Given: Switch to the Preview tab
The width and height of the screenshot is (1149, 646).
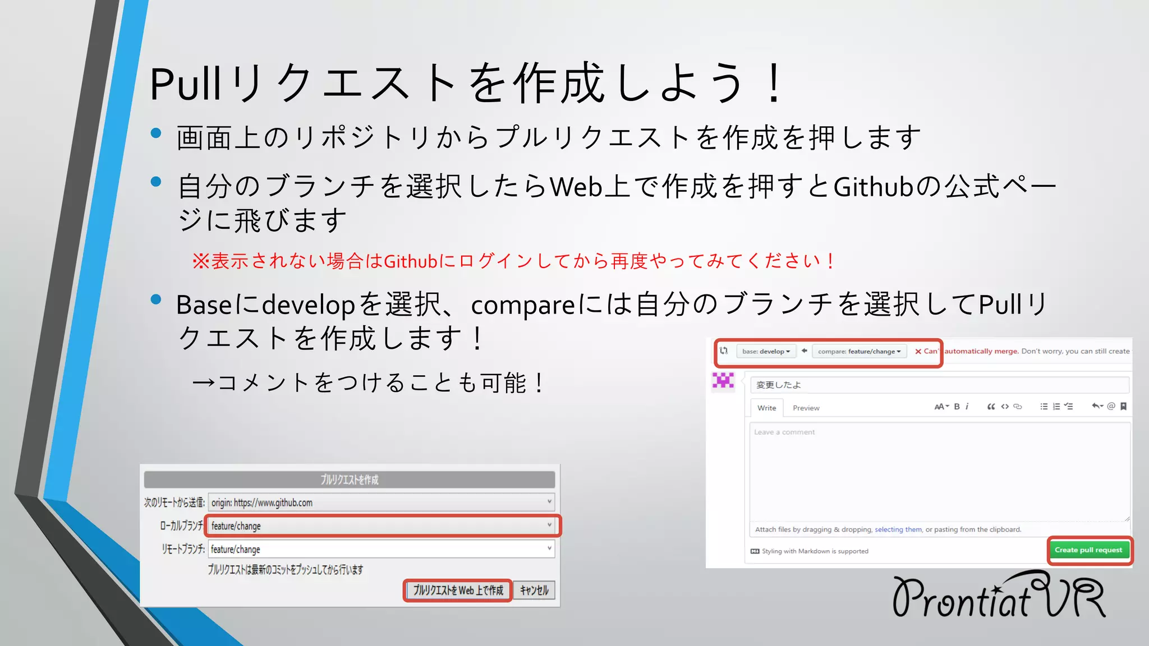Looking at the screenshot, I should 806,408.
